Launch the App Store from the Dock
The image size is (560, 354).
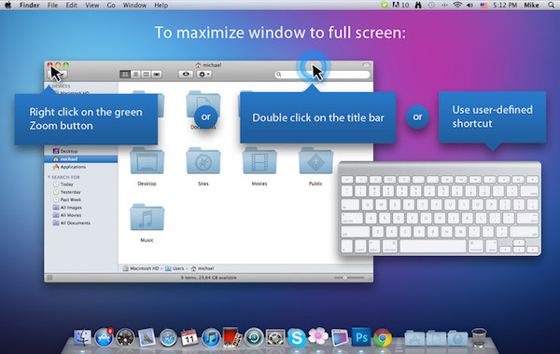(104, 337)
